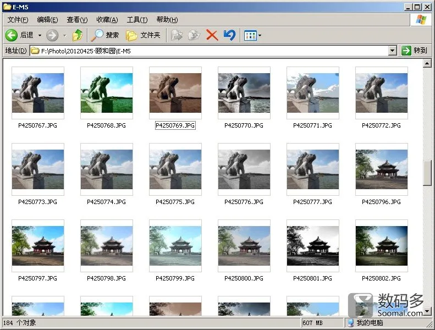Go up one folder level icon
The width and height of the screenshot is (435, 330).
(78, 35)
